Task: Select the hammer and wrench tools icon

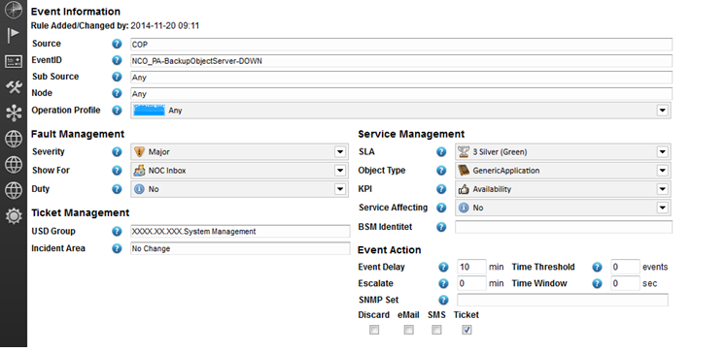Action: click(14, 87)
